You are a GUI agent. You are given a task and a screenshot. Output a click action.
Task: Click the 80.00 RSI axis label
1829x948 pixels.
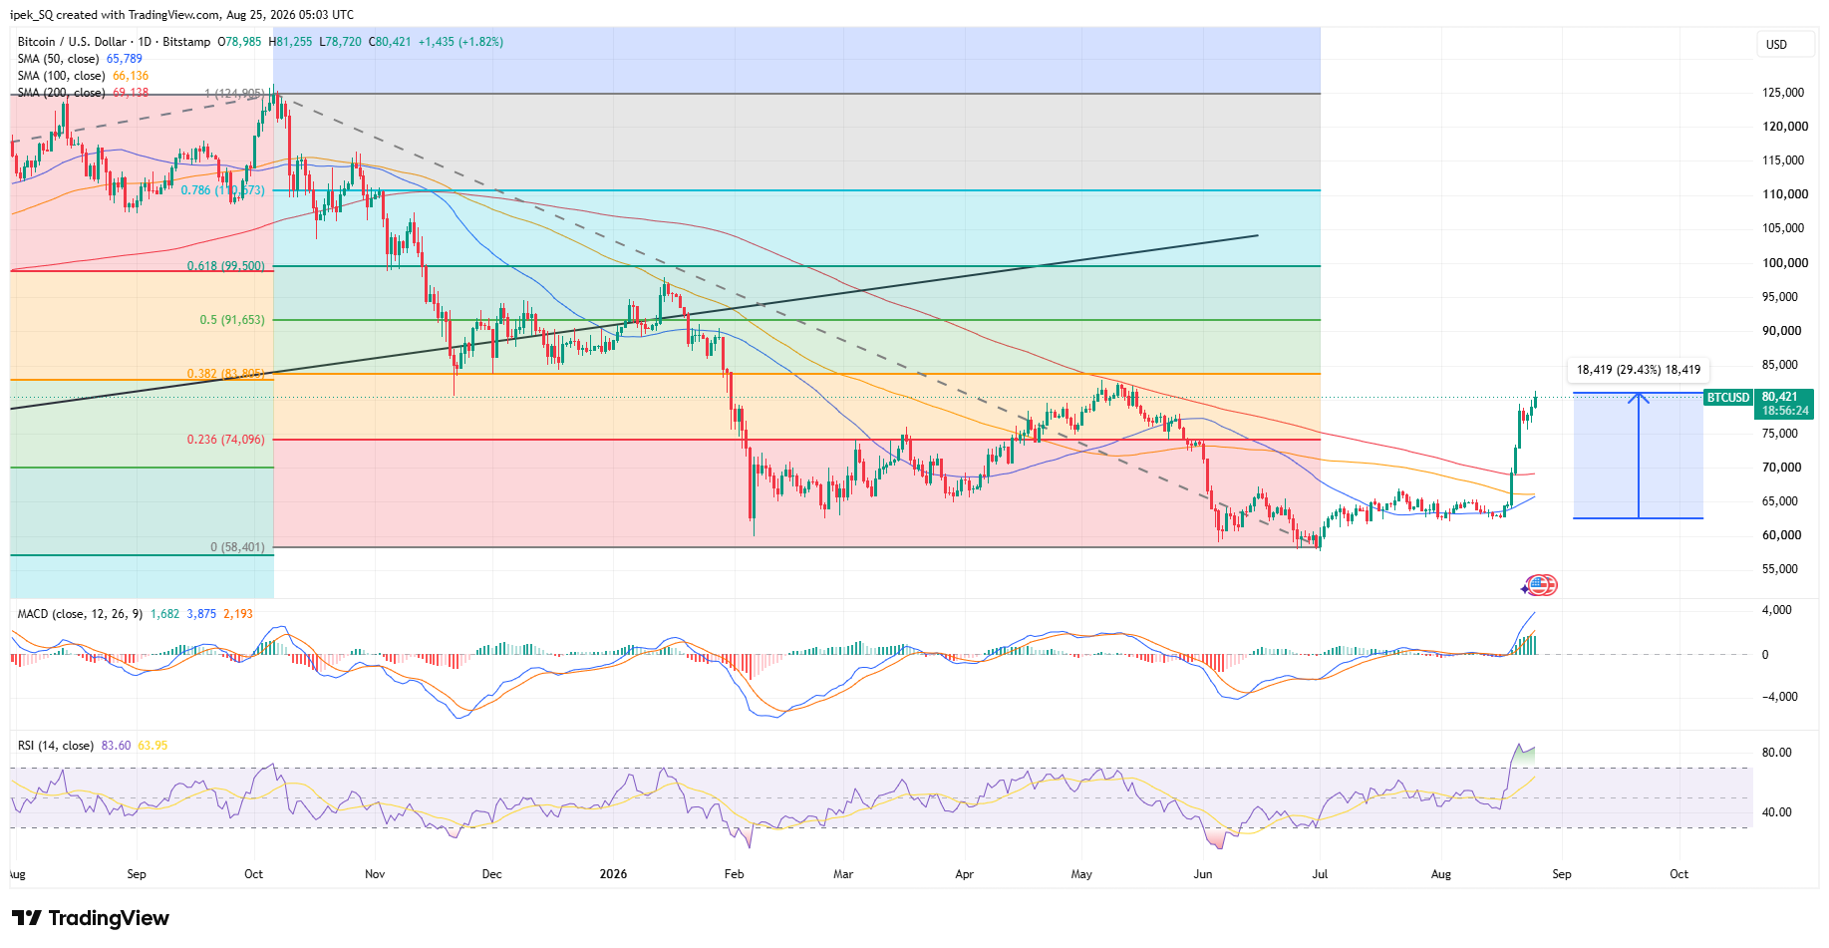tap(1776, 753)
